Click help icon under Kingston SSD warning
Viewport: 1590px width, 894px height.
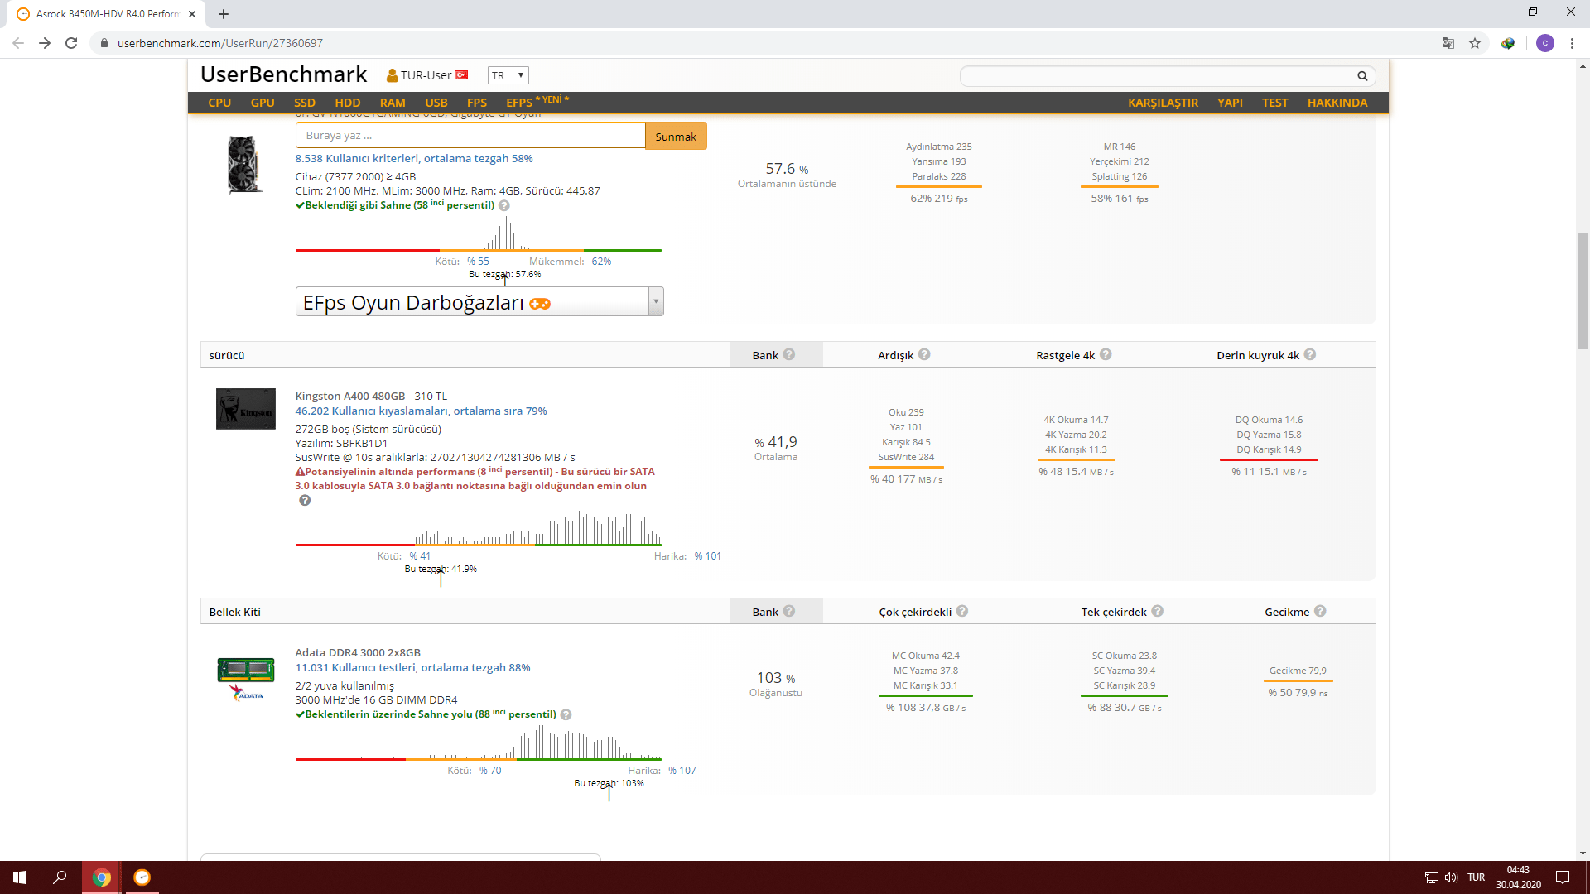305,501
